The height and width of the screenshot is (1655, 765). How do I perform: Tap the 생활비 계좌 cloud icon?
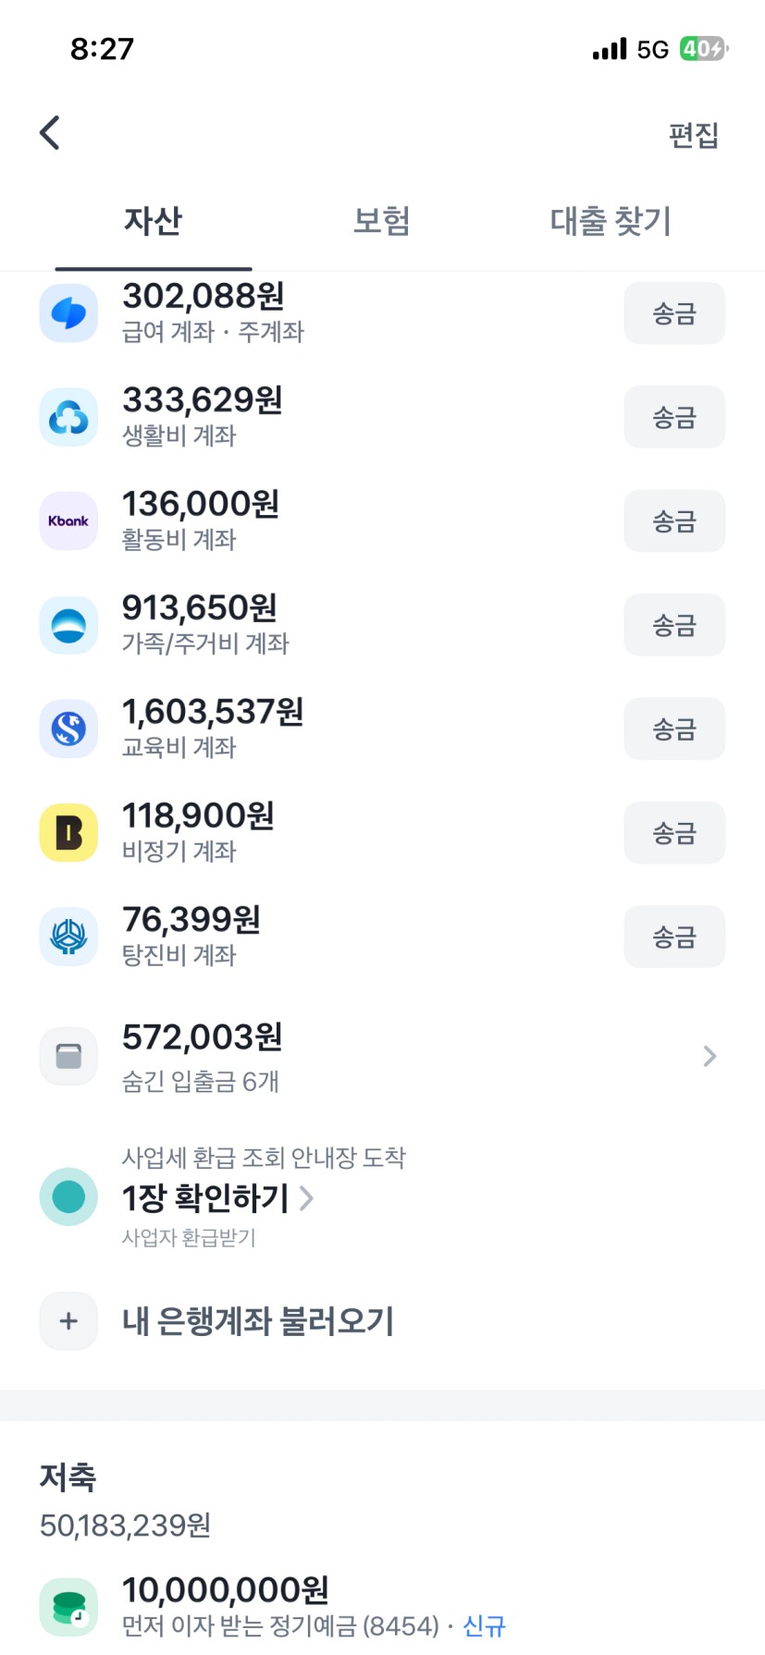(68, 418)
